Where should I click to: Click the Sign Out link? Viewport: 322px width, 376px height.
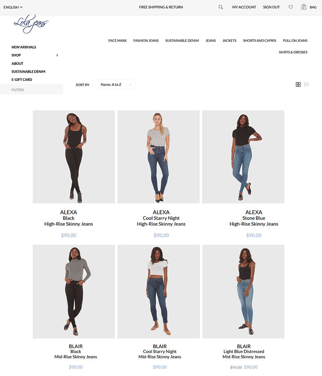271,7
